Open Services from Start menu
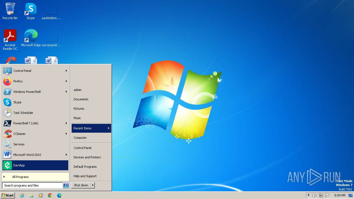 35,144
